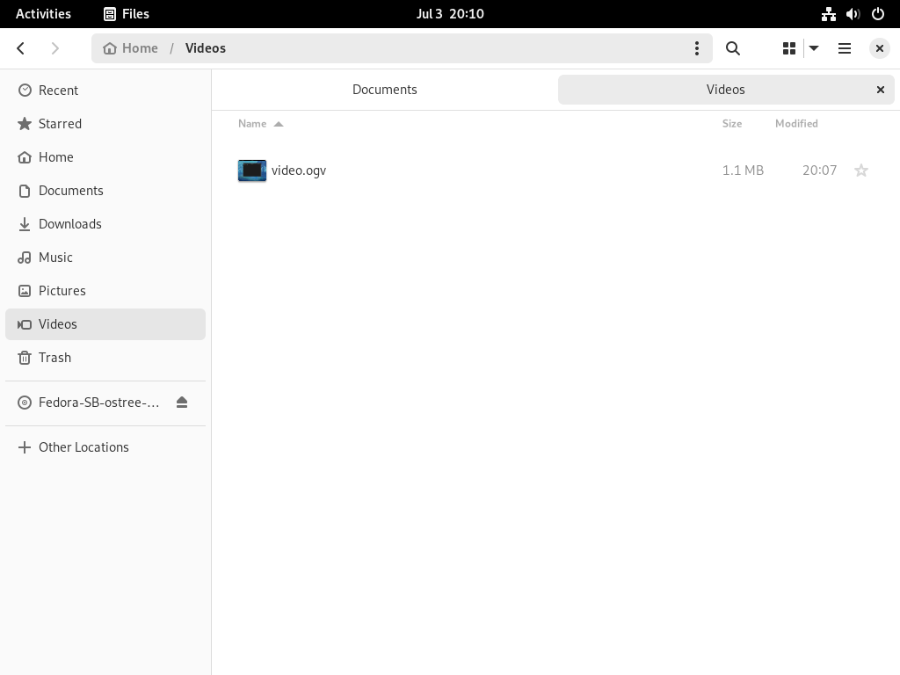
Task: Click the 20:07 modified time
Action: 819,171
